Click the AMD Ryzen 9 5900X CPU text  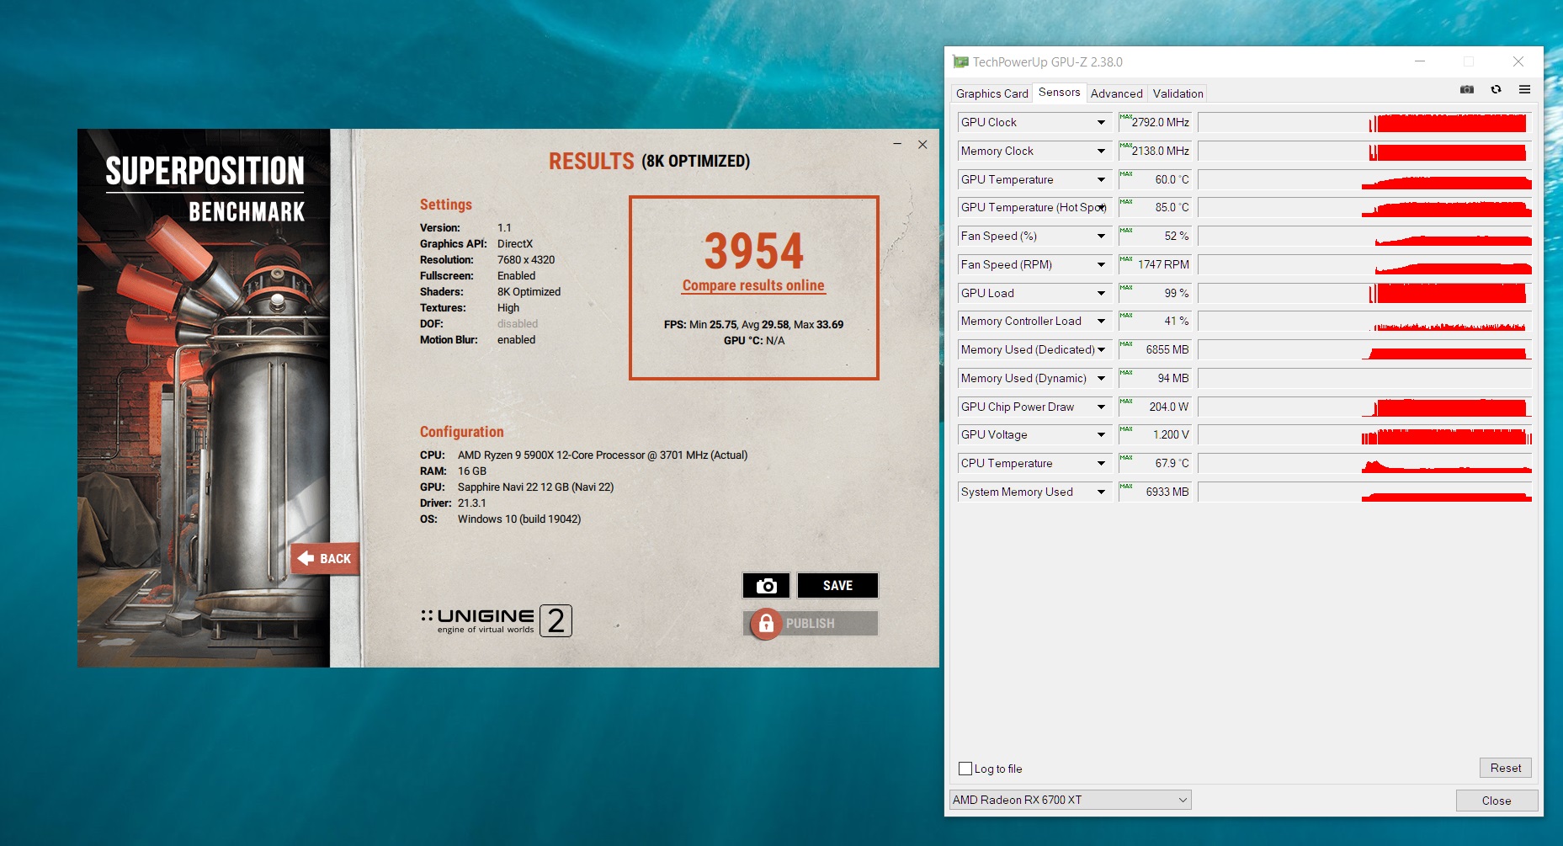coord(603,455)
